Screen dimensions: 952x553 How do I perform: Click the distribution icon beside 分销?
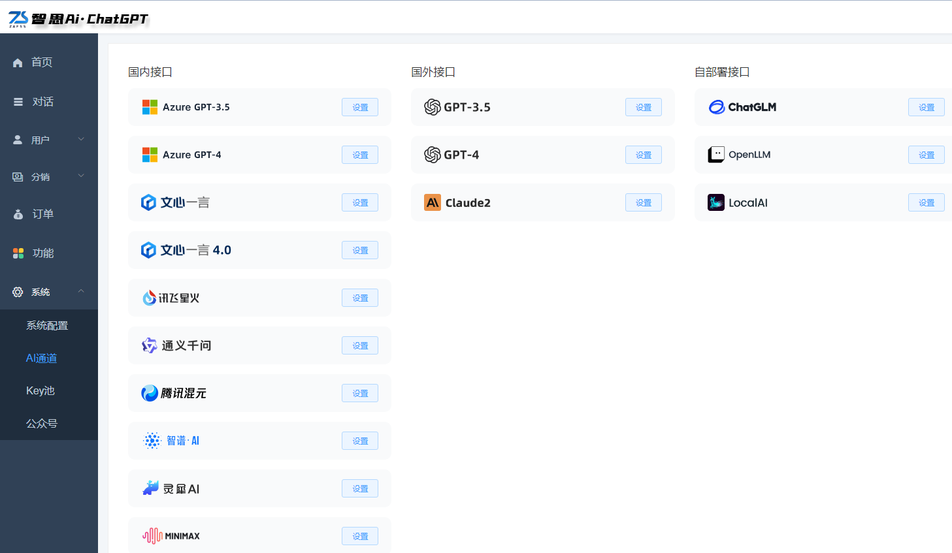(x=18, y=177)
